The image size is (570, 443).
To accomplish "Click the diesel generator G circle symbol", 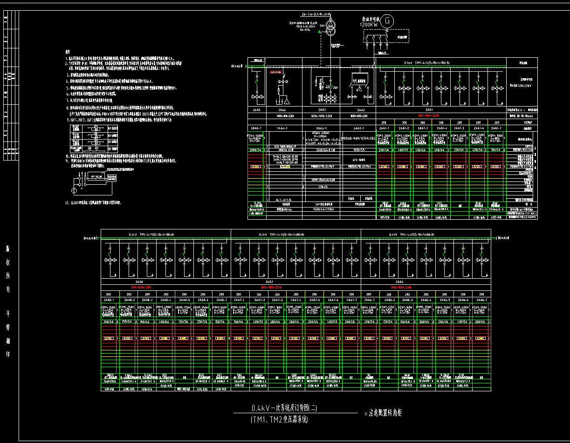I will click(x=386, y=20).
